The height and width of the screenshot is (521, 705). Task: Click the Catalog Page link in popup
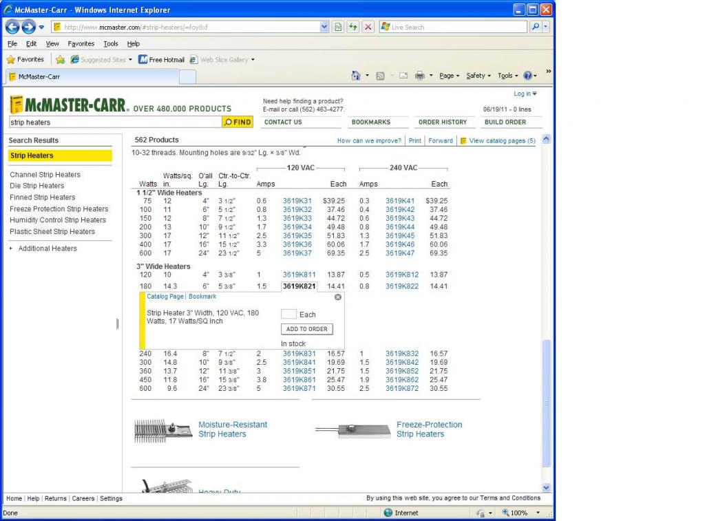pyautogui.click(x=165, y=296)
